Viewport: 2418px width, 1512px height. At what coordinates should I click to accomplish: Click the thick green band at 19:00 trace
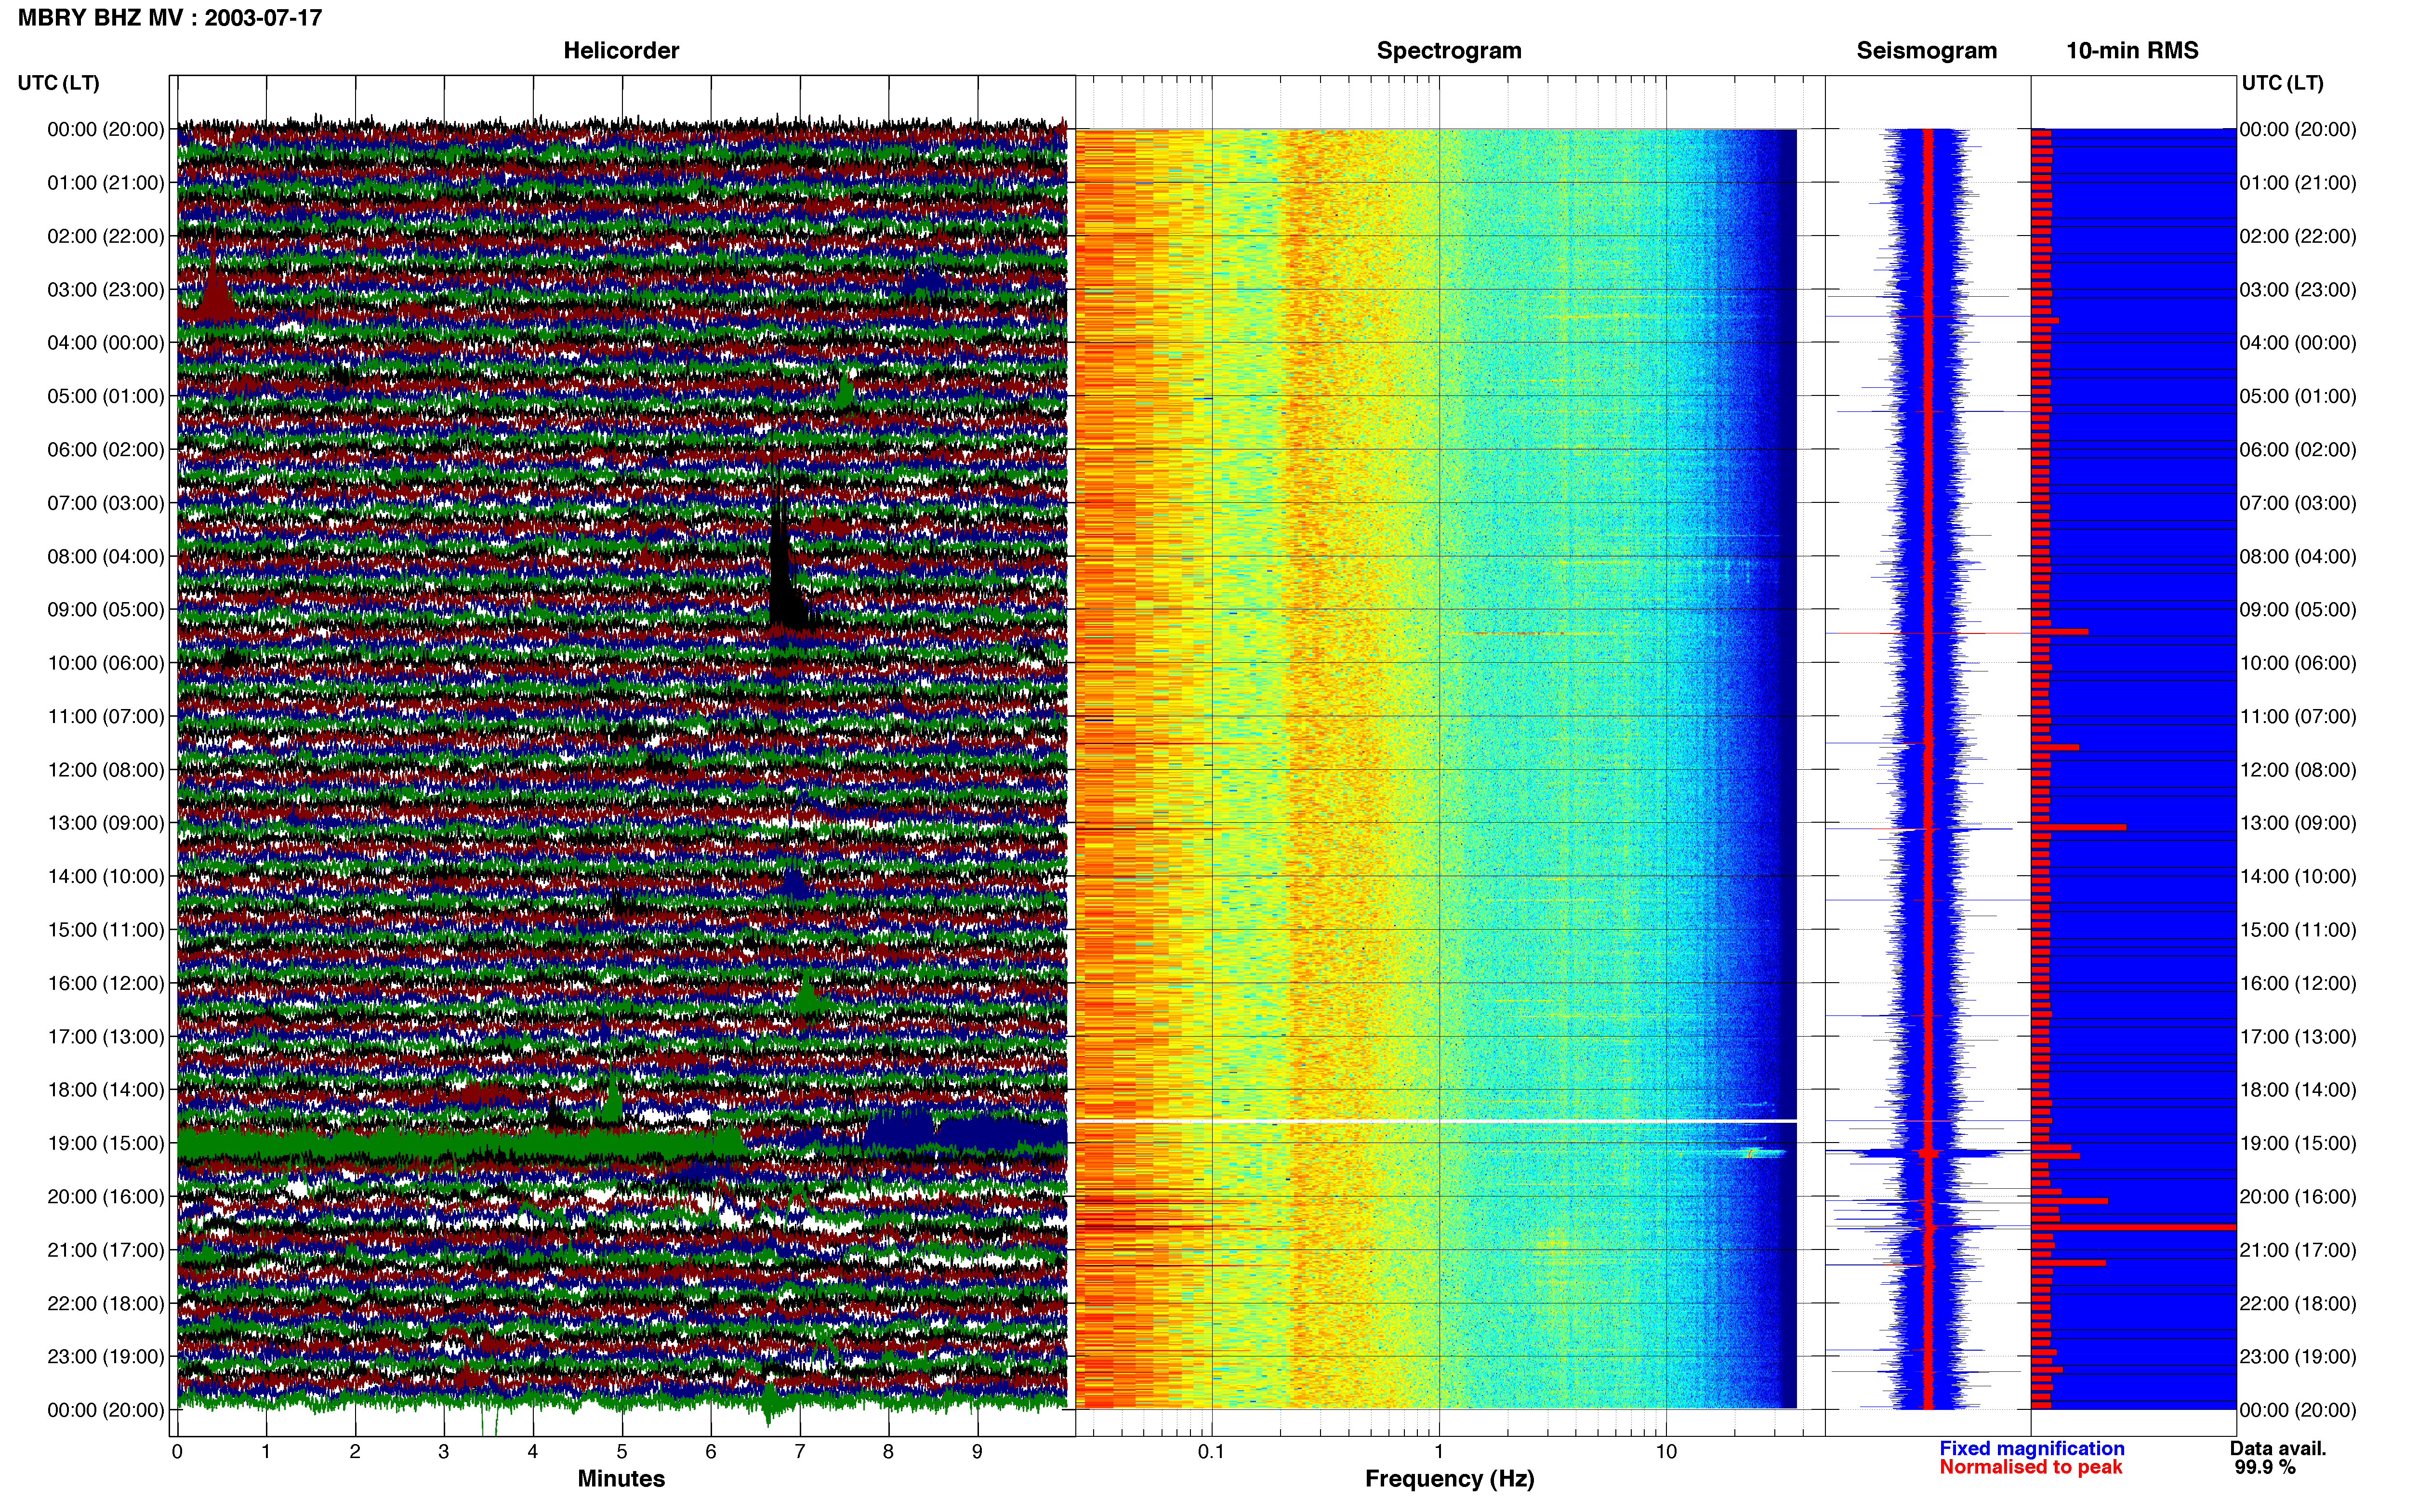(460, 1142)
